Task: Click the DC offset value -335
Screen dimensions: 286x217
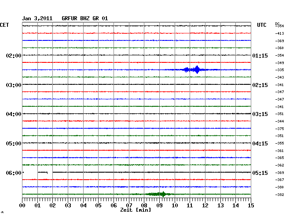Action: (279, 70)
